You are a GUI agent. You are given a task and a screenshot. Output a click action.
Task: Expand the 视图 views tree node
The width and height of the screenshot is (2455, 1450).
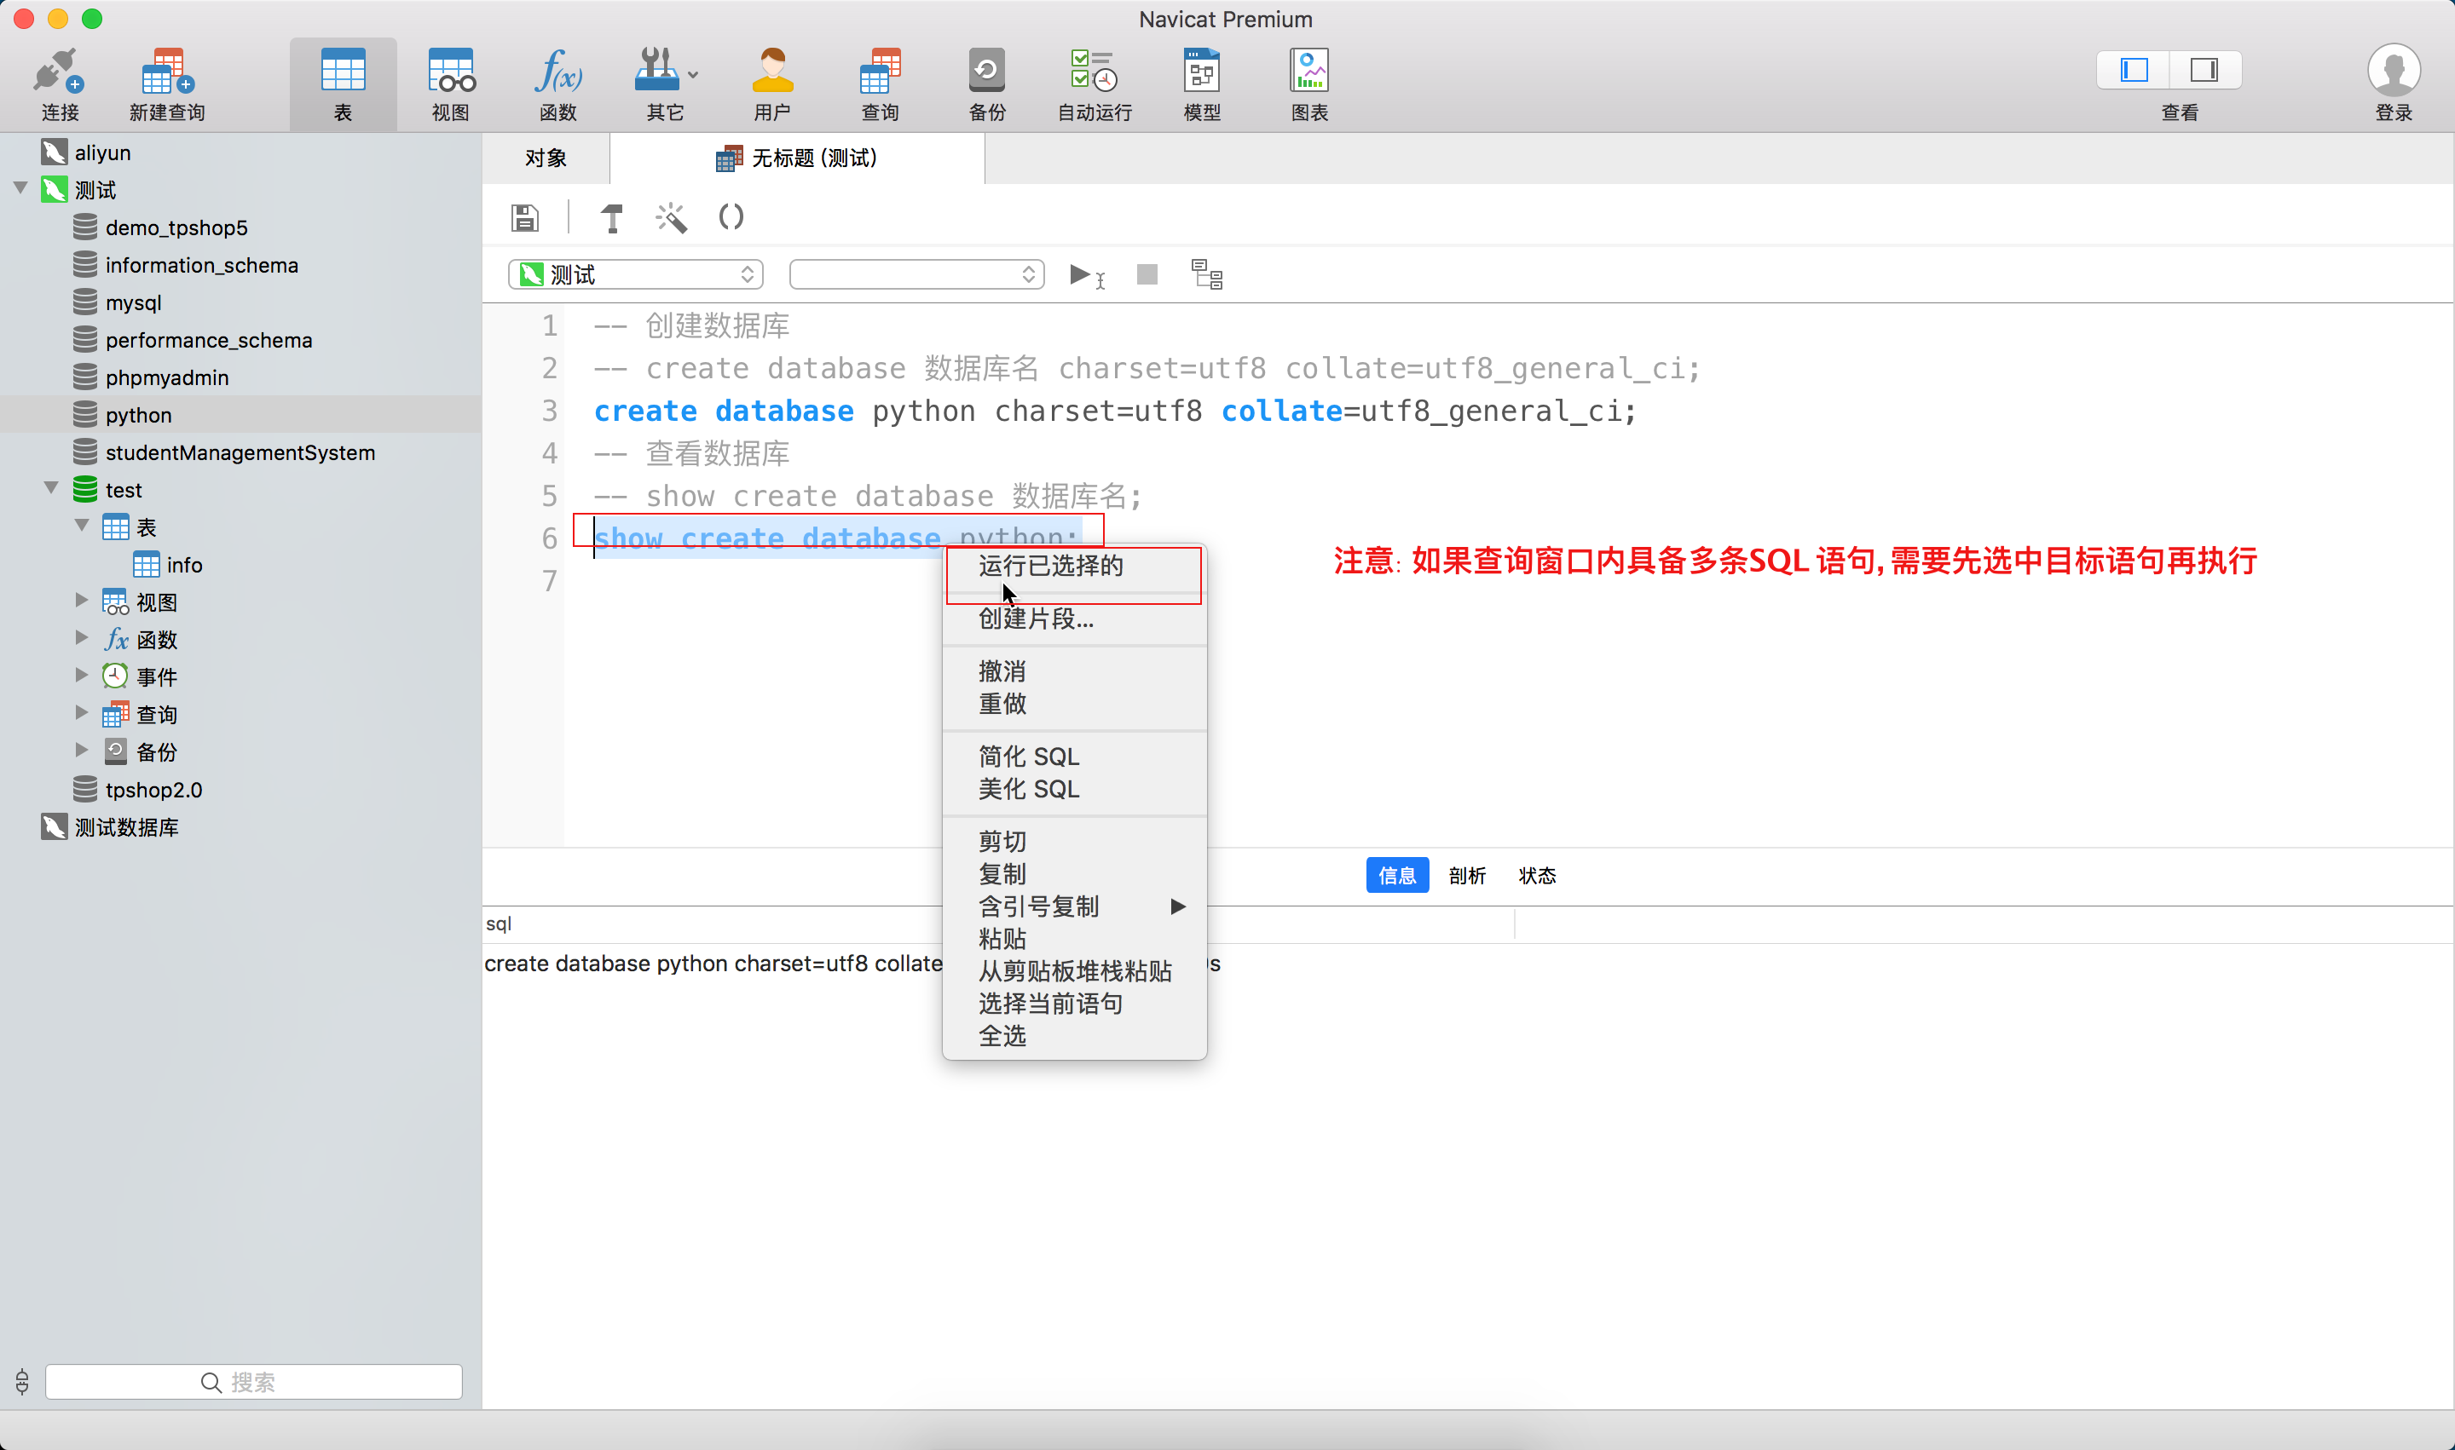pyautogui.click(x=82, y=601)
